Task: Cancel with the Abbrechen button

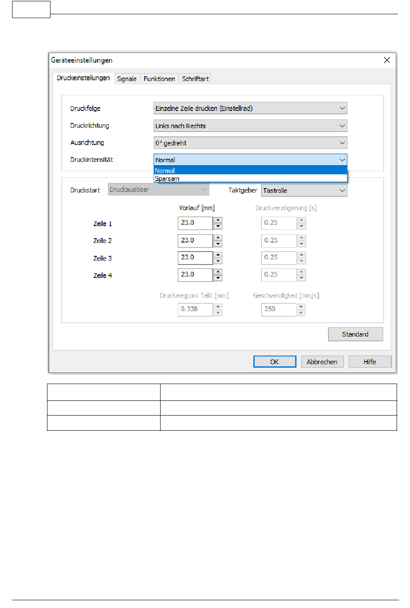Action: pos(322,362)
